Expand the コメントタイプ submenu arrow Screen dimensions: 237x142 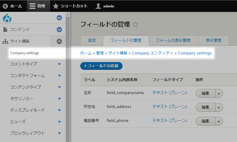point(59,64)
